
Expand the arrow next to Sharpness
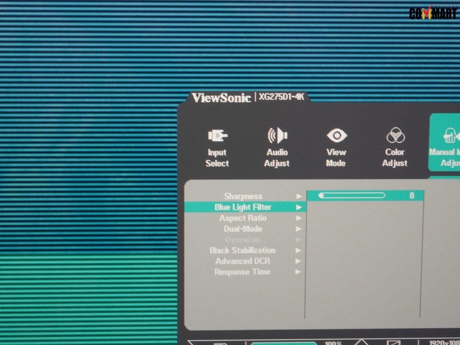pos(299,196)
